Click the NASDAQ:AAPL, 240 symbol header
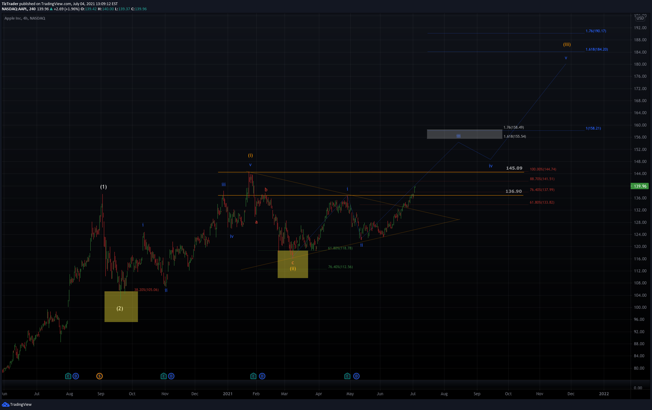The height and width of the screenshot is (410, 652). [19, 9]
